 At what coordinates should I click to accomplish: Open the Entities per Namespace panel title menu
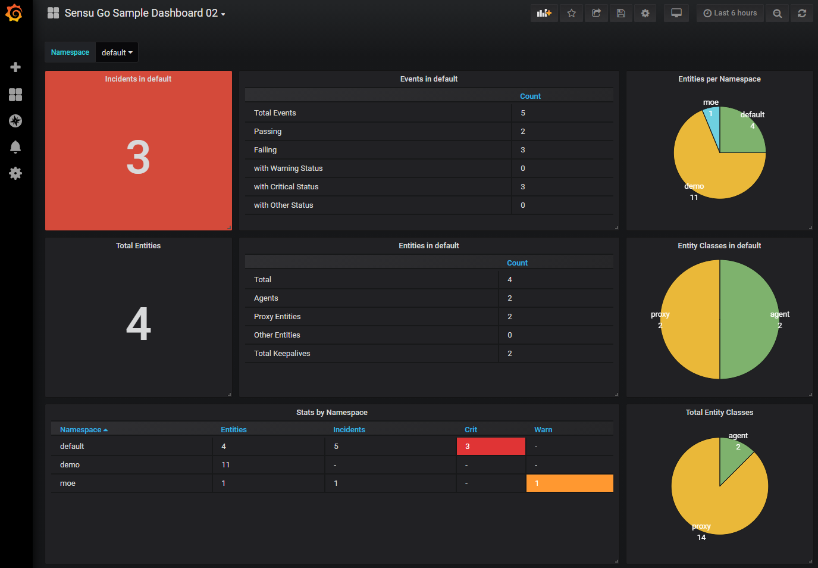(x=719, y=79)
